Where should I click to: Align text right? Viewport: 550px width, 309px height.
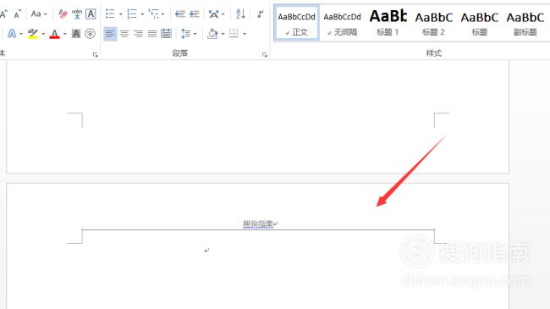[138, 34]
